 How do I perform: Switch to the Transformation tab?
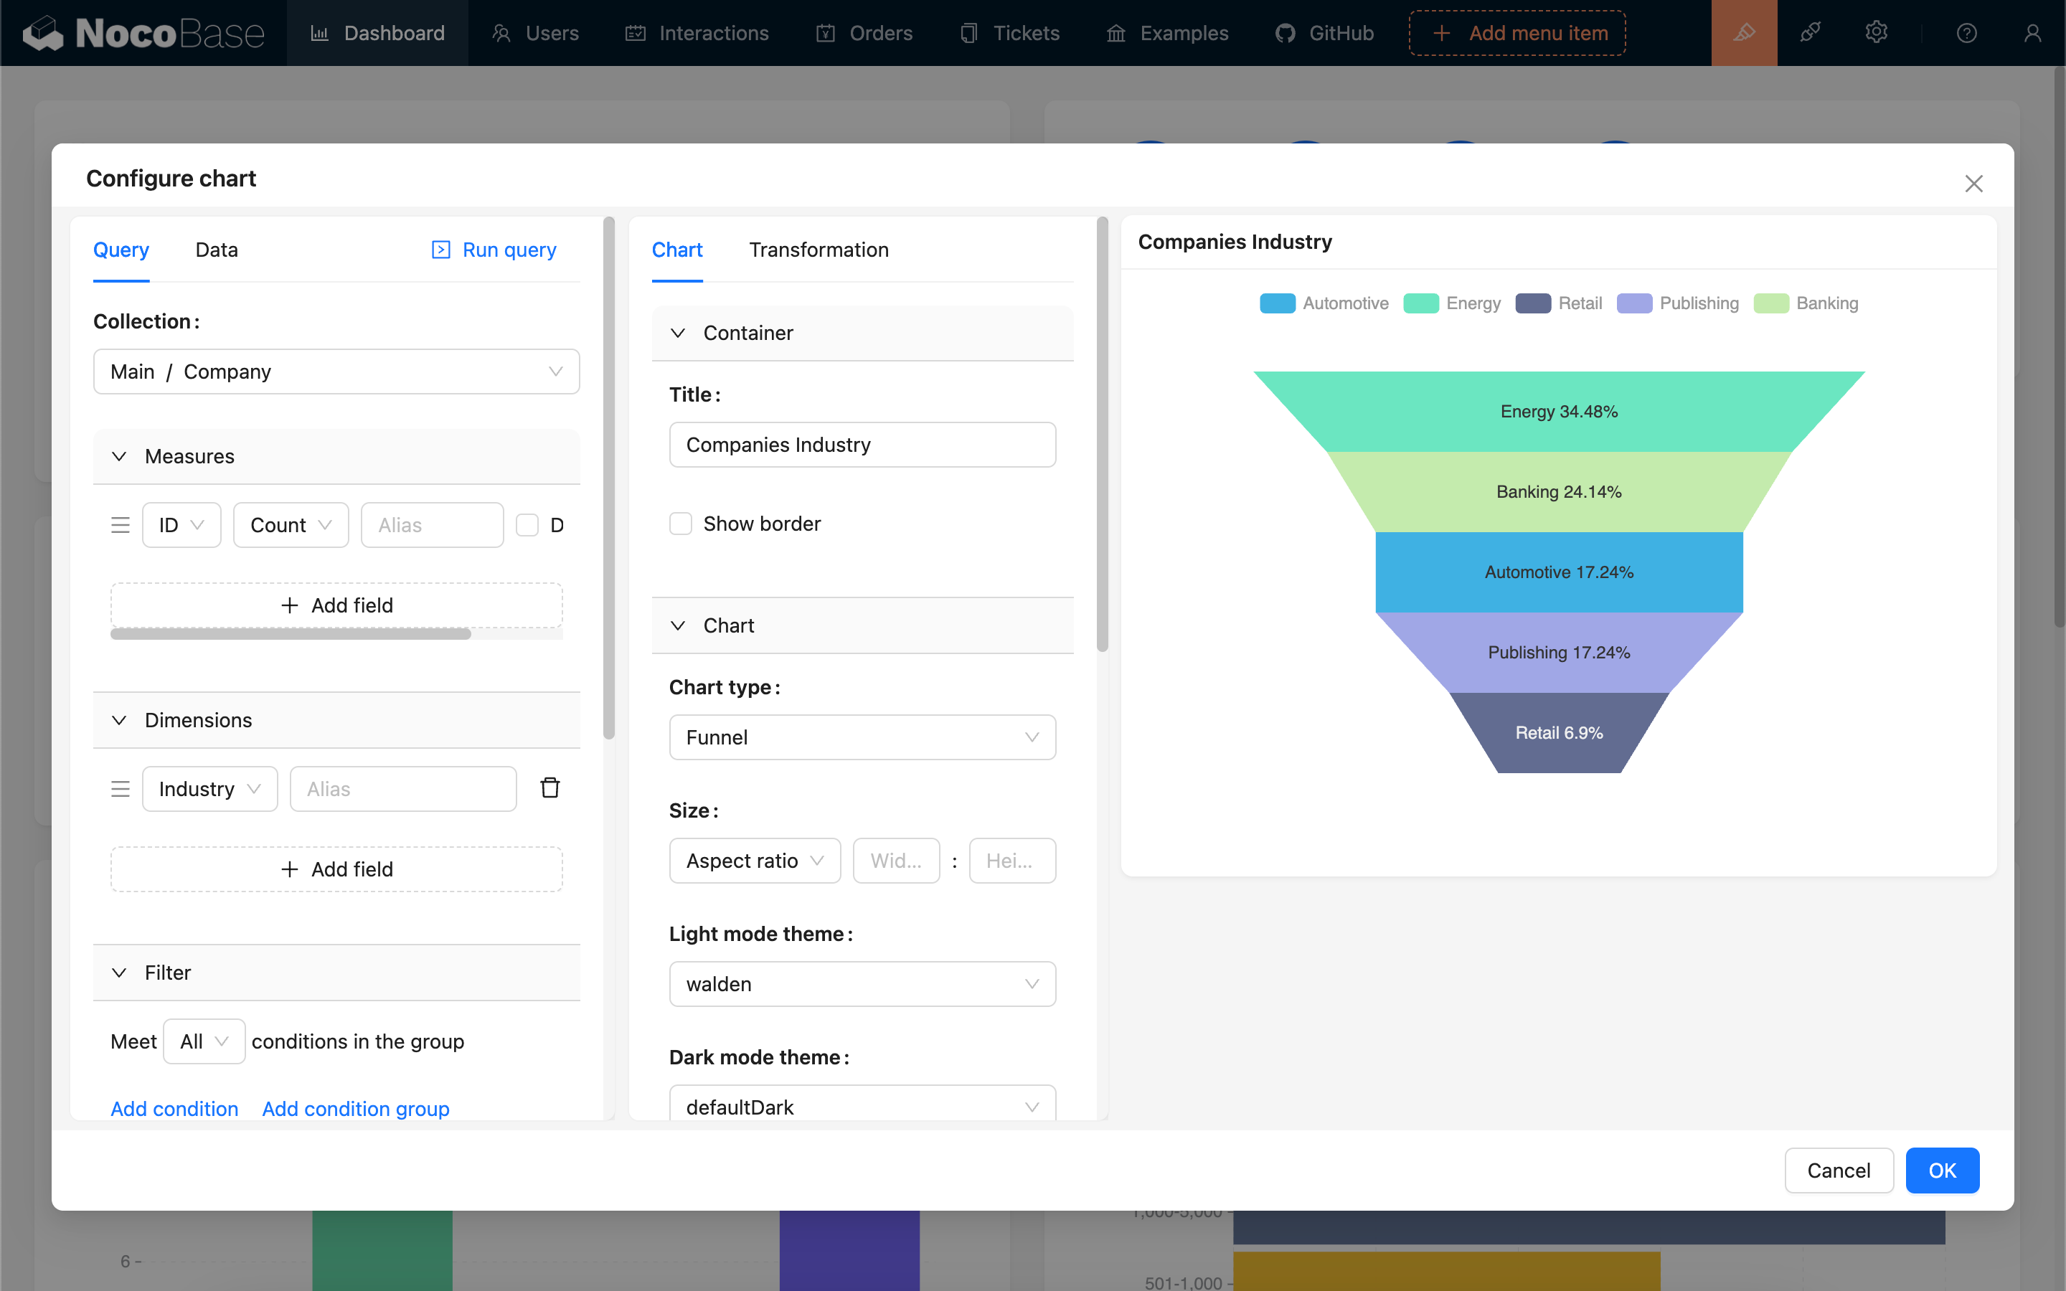819,248
